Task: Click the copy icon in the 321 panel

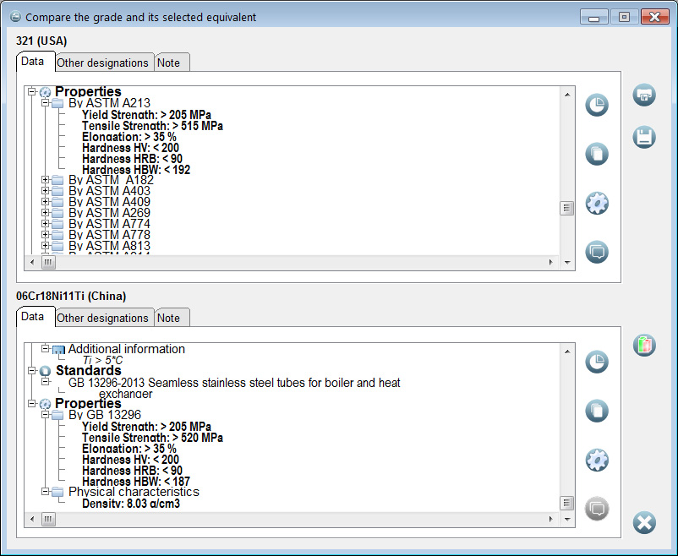Action: click(597, 154)
